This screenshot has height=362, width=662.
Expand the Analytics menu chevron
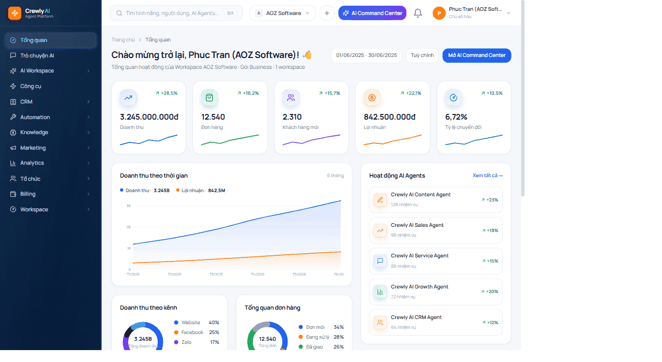(x=88, y=163)
